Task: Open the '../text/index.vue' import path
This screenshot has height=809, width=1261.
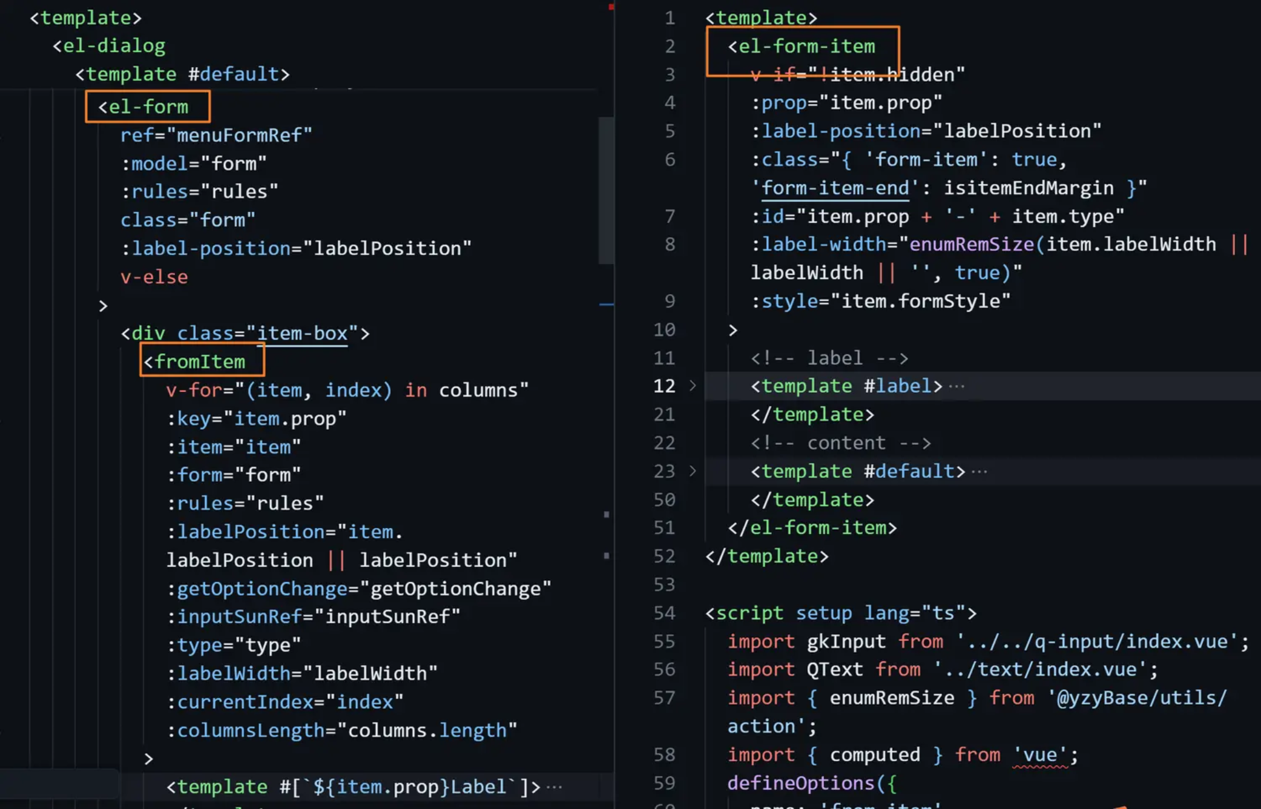Action: (1039, 669)
